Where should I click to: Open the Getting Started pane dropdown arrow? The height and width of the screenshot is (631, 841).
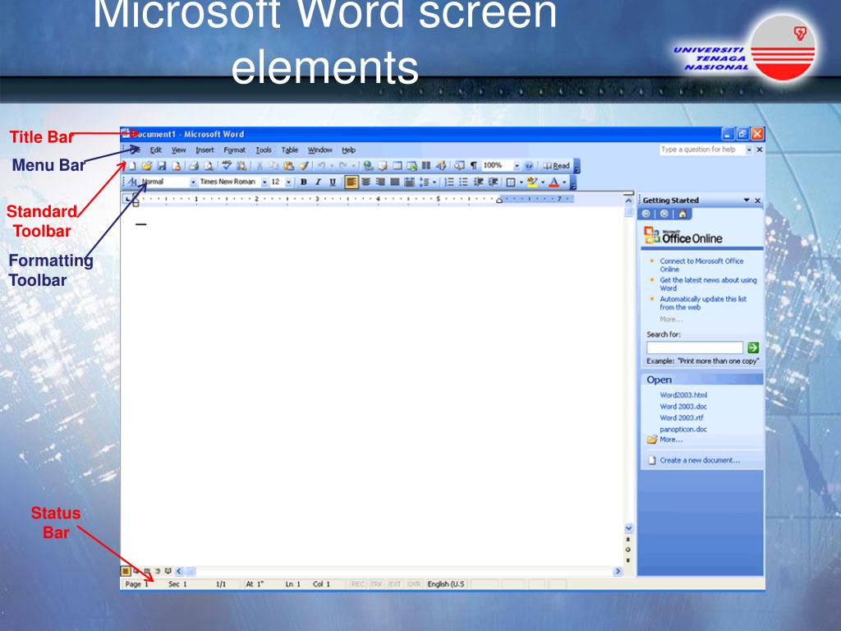coord(746,200)
